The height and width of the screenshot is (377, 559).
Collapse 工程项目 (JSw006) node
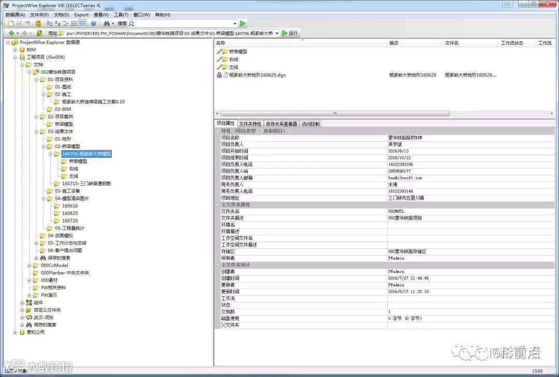[x=16, y=57]
